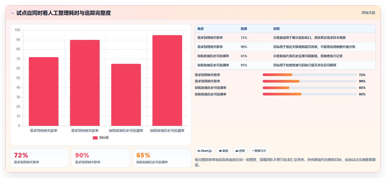
Task: Click the 100 label on the chart y-axis
Action: click(17, 30)
